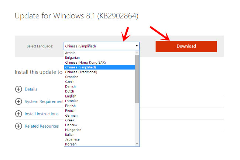The image size is (240, 160).
Task: Choose highlighted Chinese (Simplified) list option
Action: pos(99,67)
